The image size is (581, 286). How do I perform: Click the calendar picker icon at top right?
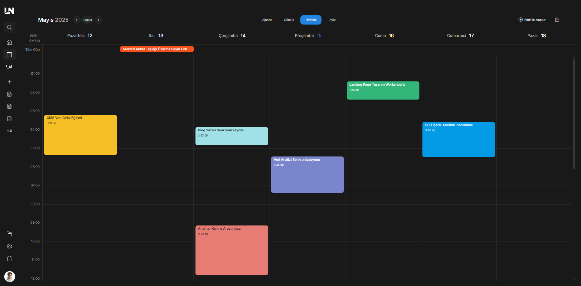557,20
